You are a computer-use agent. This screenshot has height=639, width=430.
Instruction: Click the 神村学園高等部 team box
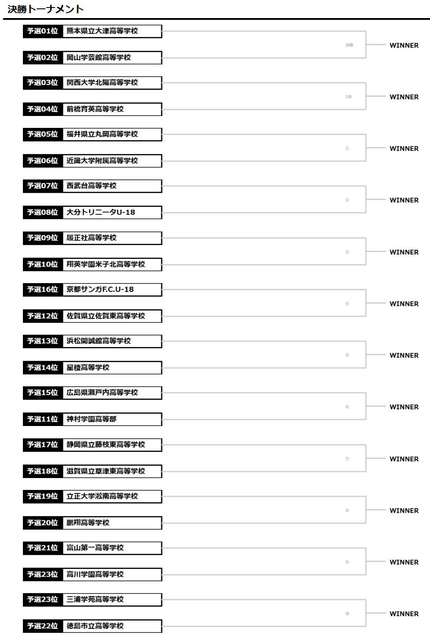click(x=112, y=419)
